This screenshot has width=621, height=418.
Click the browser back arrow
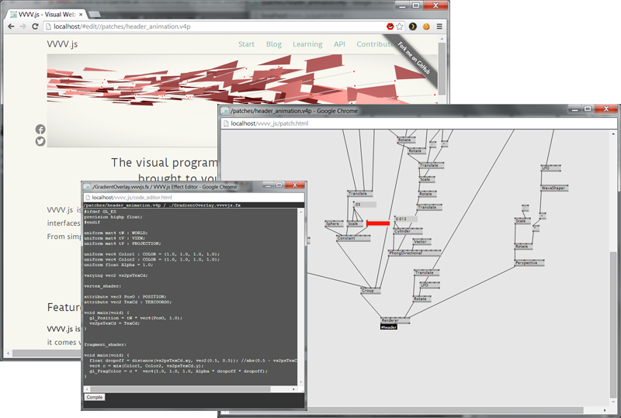point(11,26)
